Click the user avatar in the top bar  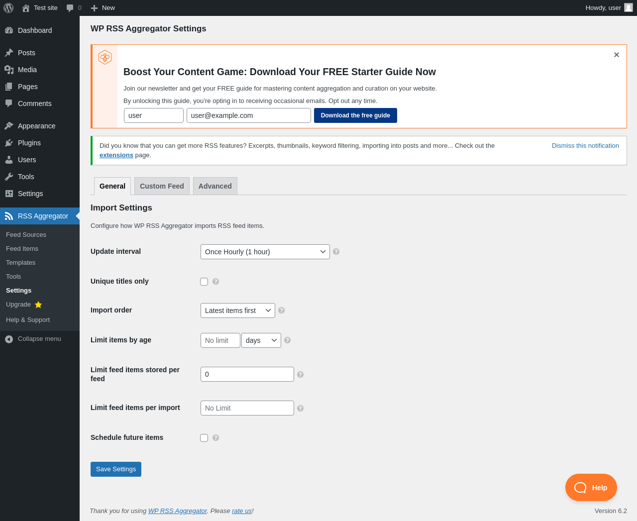coord(629,7)
